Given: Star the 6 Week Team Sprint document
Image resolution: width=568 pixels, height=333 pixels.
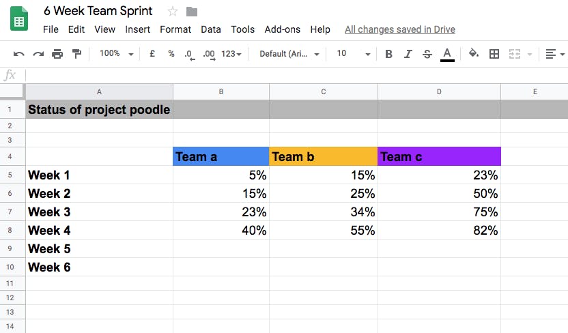Looking at the screenshot, I should (x=173, y=12).
